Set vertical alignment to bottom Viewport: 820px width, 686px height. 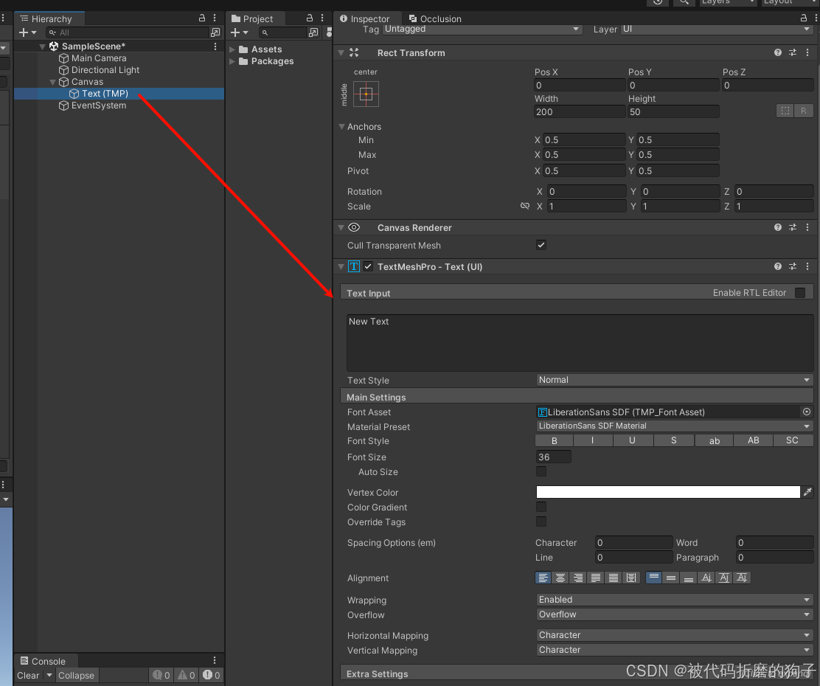689,578
